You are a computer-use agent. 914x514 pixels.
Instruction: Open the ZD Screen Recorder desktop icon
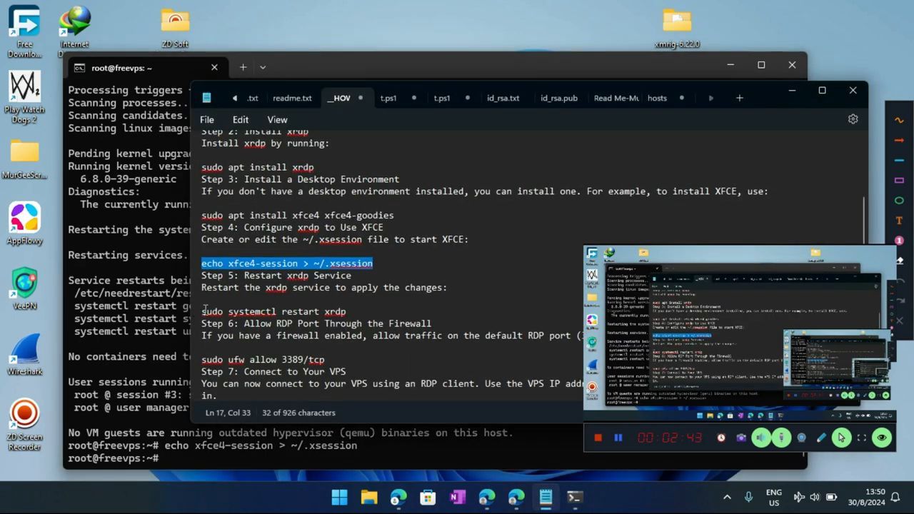click(x=24, y=425)
